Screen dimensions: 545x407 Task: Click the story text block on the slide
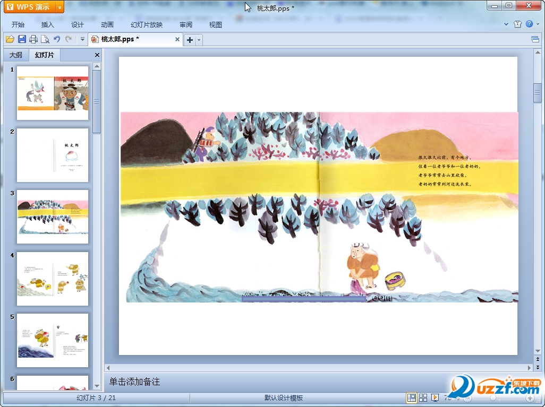coord(449,170)
